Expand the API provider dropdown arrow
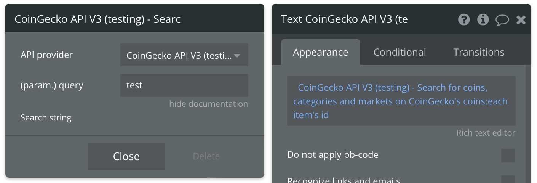The width and height of the screenshot is (537, 183). click(x=237, y=56)
